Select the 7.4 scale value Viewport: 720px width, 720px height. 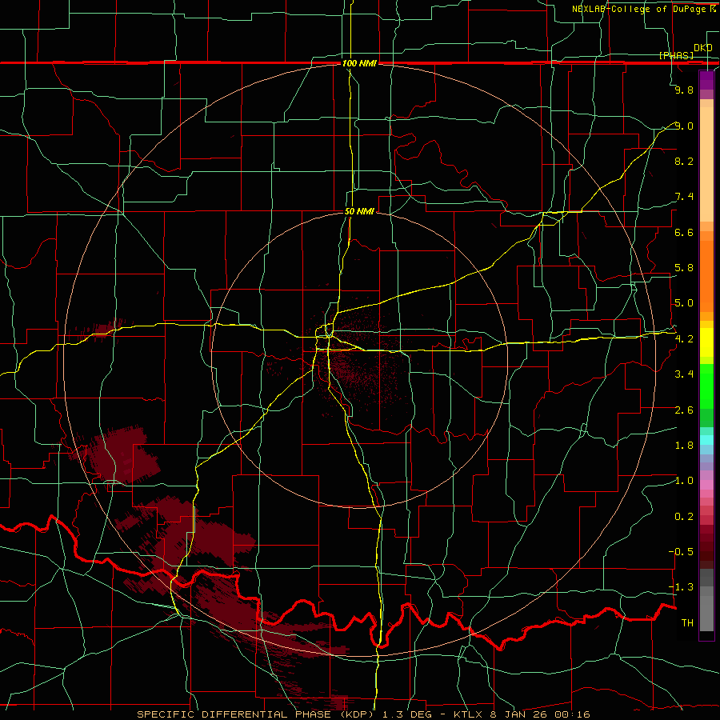point(684,197)
